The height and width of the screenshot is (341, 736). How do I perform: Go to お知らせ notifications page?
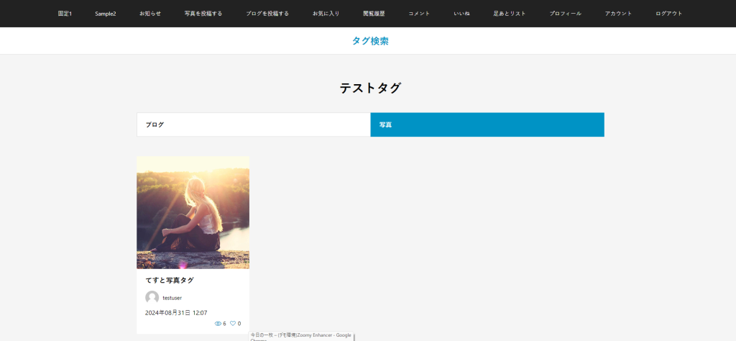pyautogui.click(x=150, y=14)
